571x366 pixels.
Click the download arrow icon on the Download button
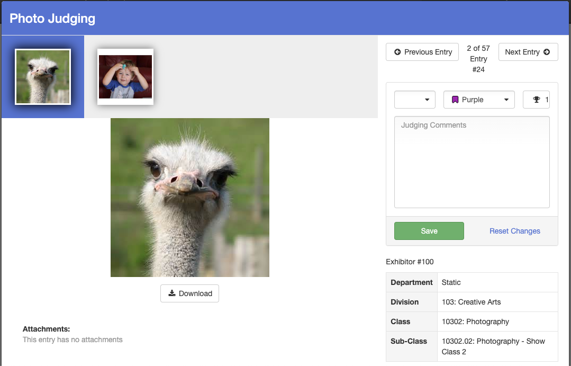(172, 293)
